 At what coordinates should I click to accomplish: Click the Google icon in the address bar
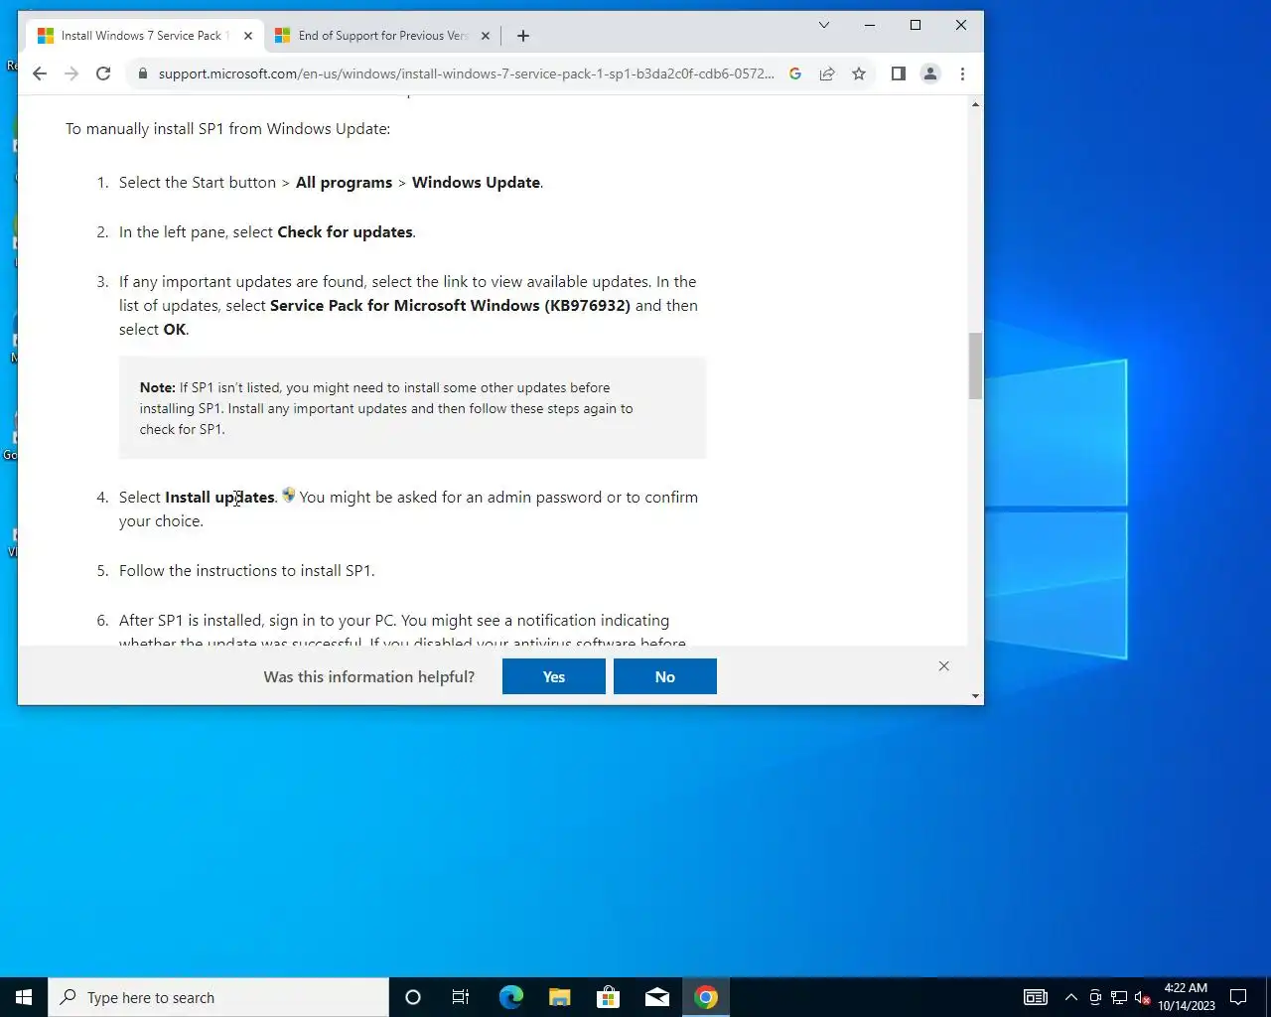click(795, 73)
